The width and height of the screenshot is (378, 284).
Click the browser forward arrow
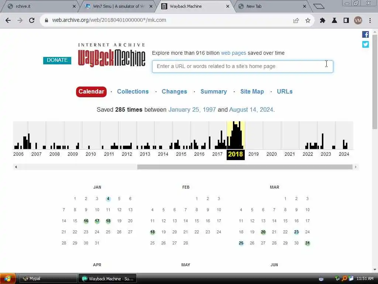point(20,20)
